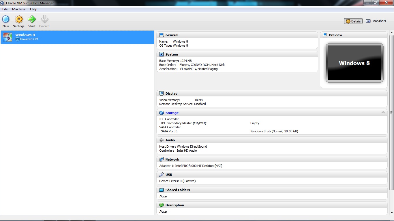Open the Storage settings header link
Image resolution: width=394 pixels, height=221 pixels.
[172, 113]
